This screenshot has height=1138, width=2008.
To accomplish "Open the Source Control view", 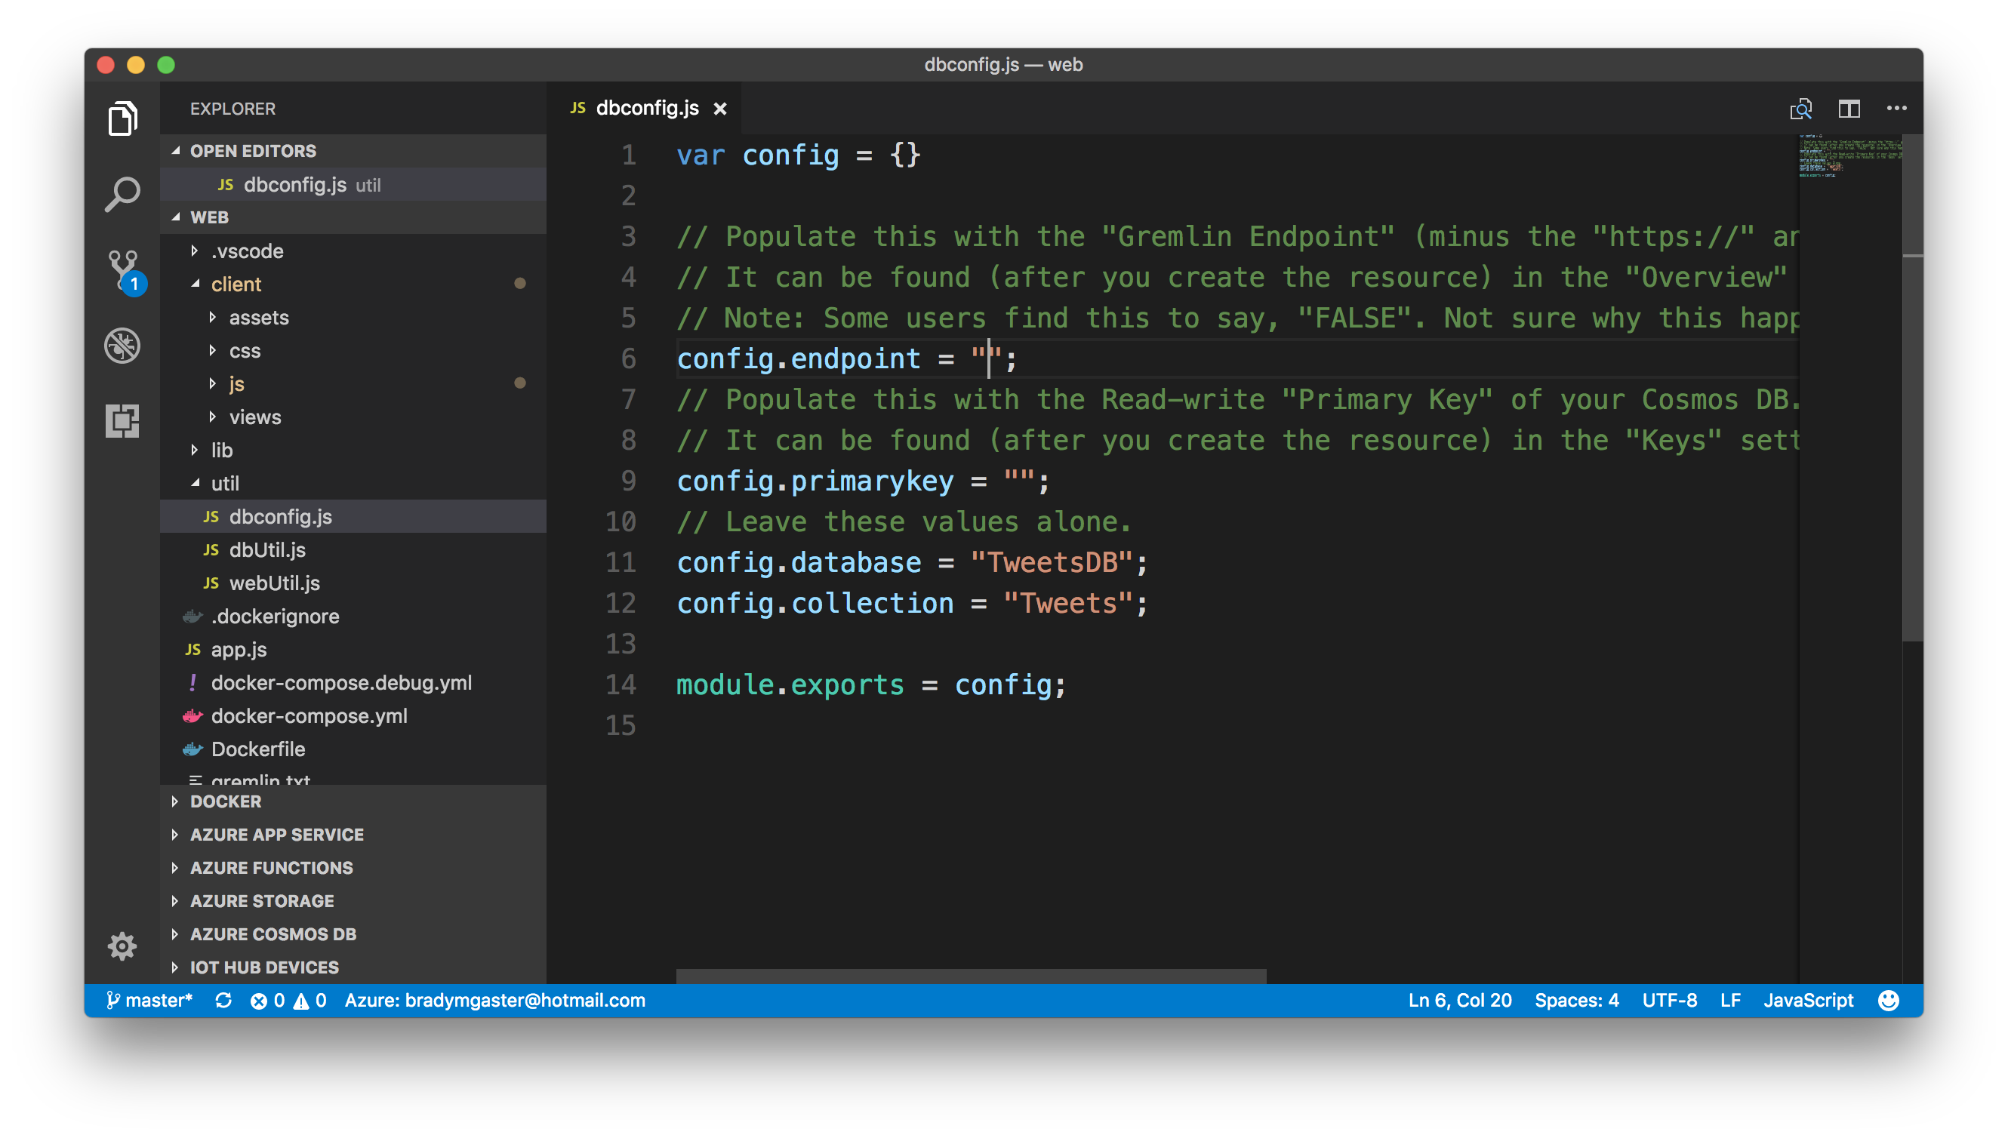I will pos(122,269).
